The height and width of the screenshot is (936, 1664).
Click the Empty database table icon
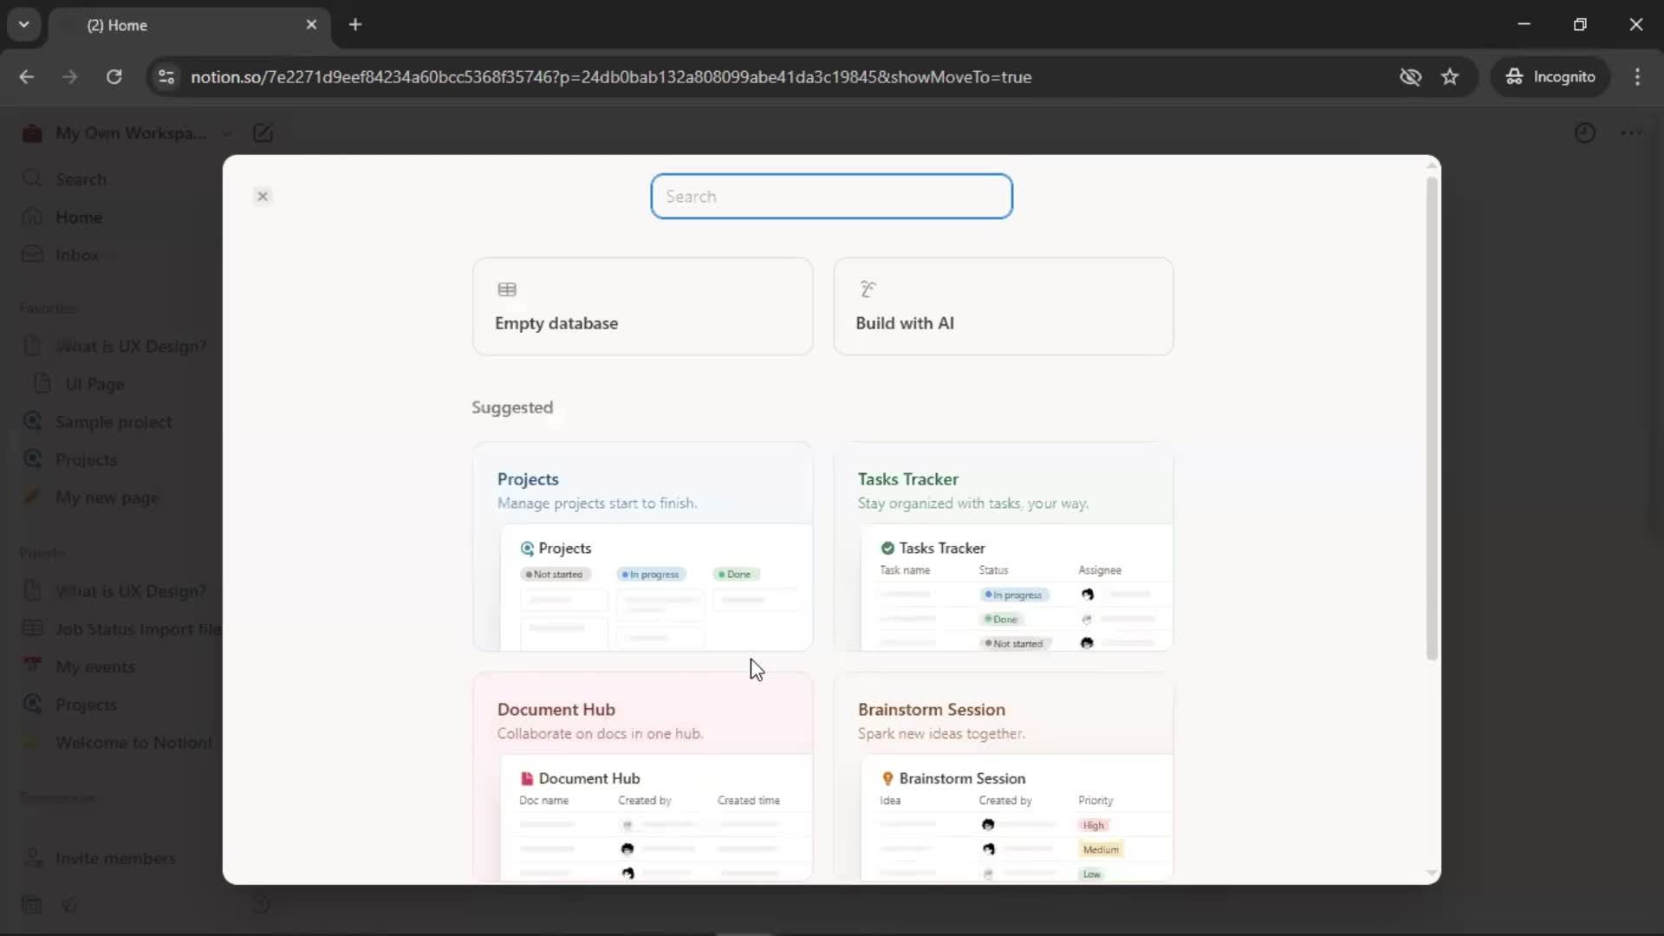507,289
